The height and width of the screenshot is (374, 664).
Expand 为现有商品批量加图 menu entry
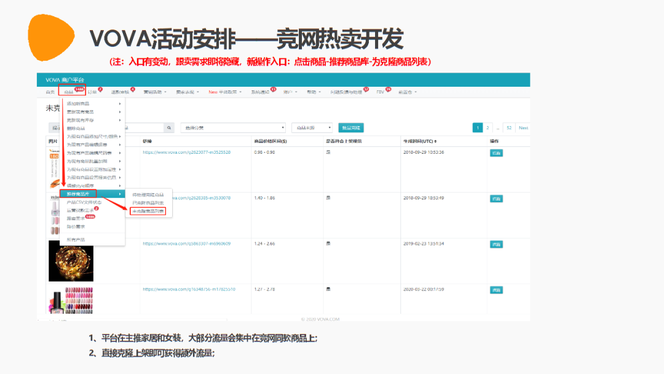(93, 161)
